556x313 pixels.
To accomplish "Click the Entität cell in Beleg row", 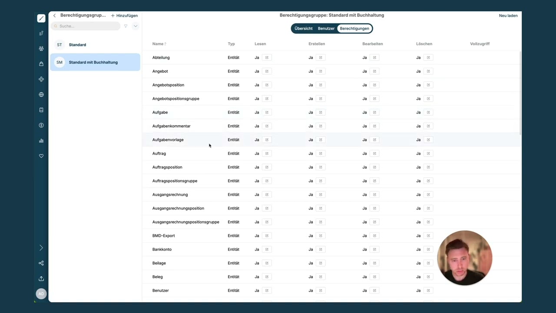I will 233,276.
